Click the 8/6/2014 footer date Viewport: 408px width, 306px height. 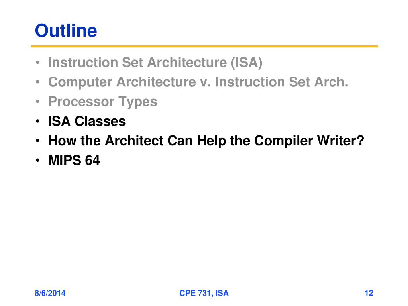tap(50, 293)
